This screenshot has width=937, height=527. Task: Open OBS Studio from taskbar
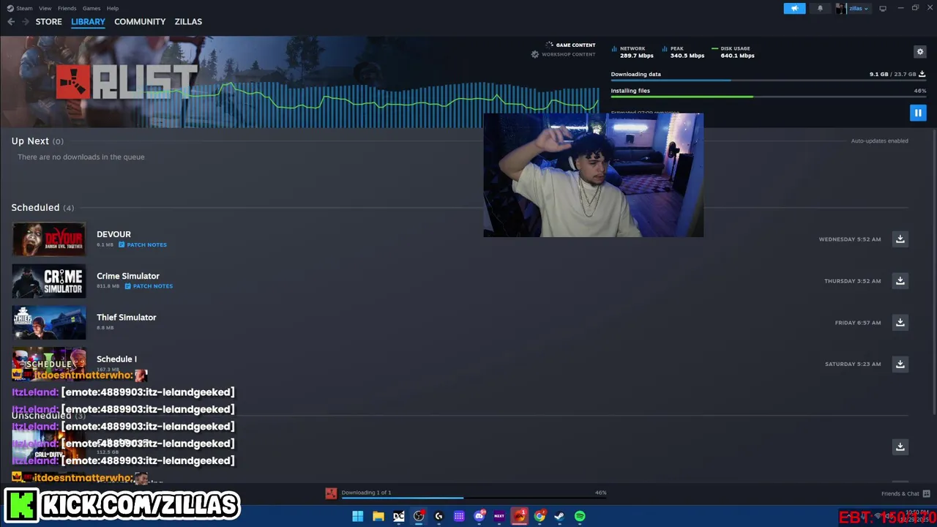(x=419, y=516)
